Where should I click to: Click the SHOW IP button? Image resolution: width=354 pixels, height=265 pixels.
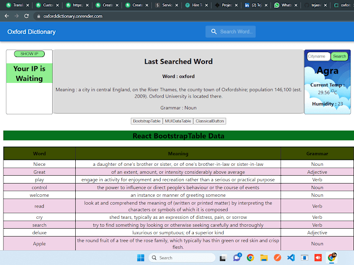point(29,54)
